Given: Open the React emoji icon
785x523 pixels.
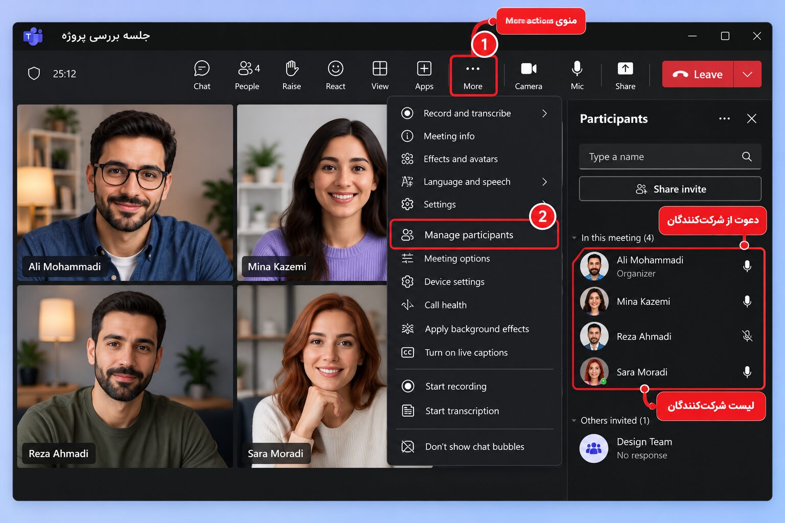Looking at the screenshot, I should (x=335, y=68).
